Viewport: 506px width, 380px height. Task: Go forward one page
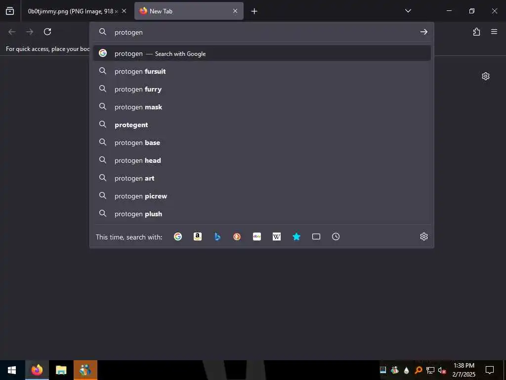pyautogui.click(x=30, y=32)
